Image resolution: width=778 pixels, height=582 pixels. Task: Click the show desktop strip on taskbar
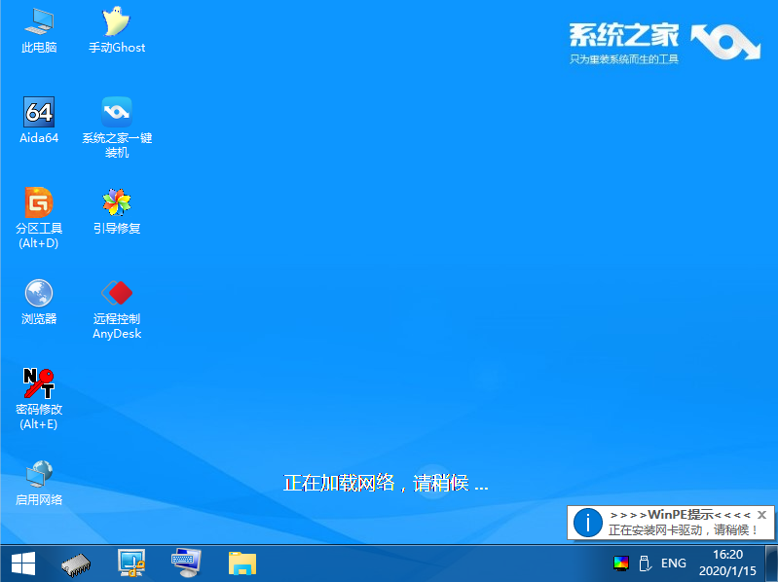[x=772, y=564]
